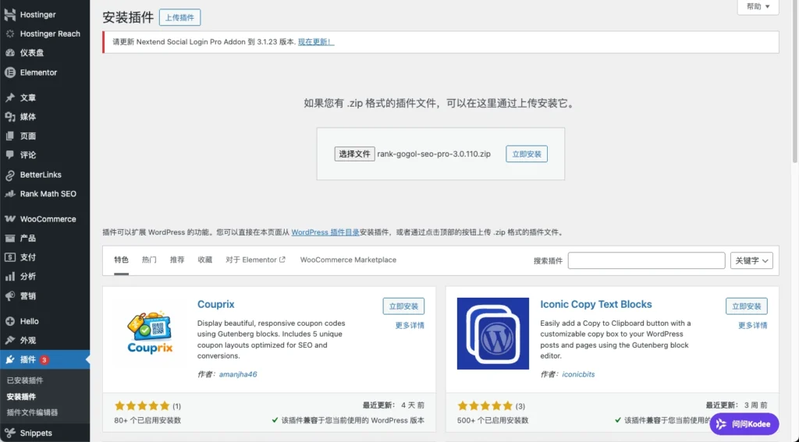This screenshot has height=442, width=799.
Task: Open 已安装插件 installed plugins submenu
Action: [25, 380]
